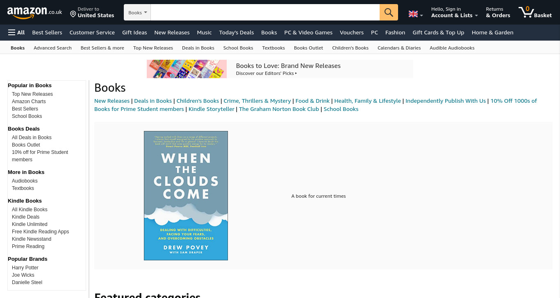The width and height of the screenshot is (560, 298).
Task: Open the UK flag language selector
Action: coord(416,14)
